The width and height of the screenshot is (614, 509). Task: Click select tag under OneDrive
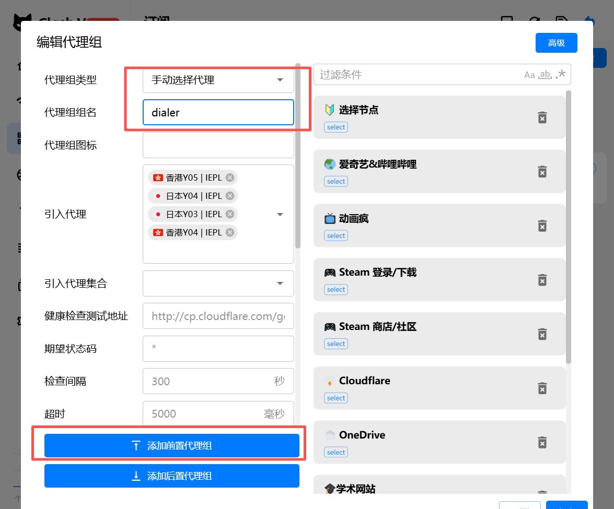336,452
